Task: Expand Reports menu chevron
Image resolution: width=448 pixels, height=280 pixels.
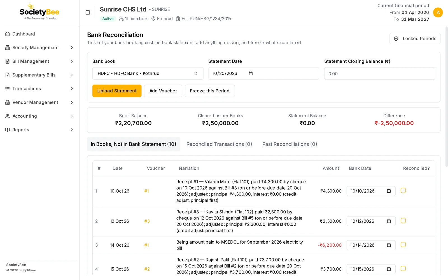Action: coord(72,130)
